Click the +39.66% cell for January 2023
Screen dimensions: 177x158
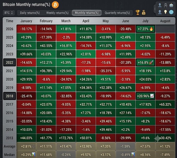26,54
